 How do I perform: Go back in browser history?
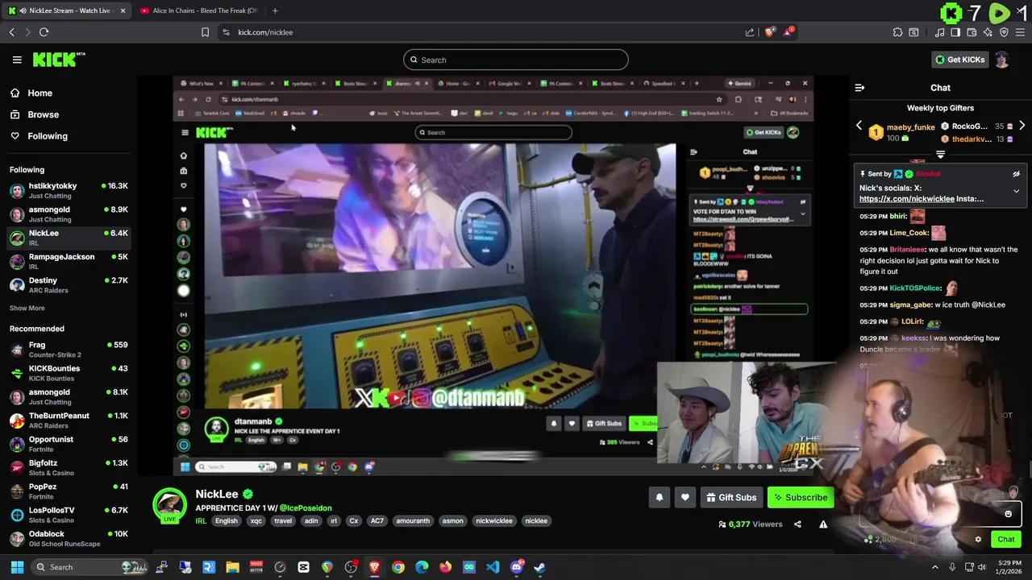[11, 32]
